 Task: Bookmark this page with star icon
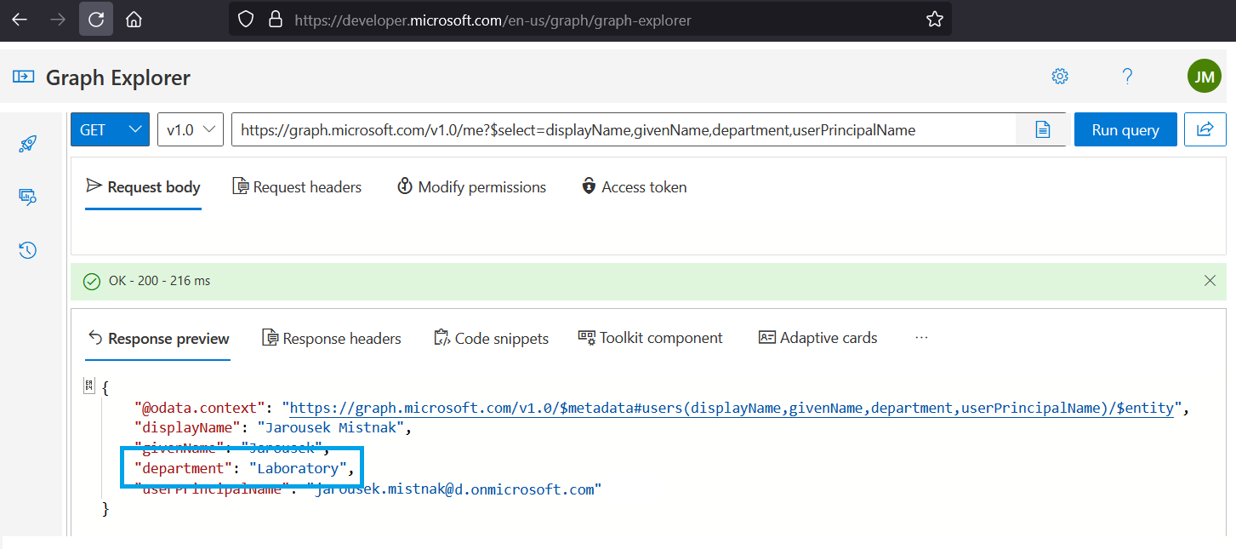934,19
